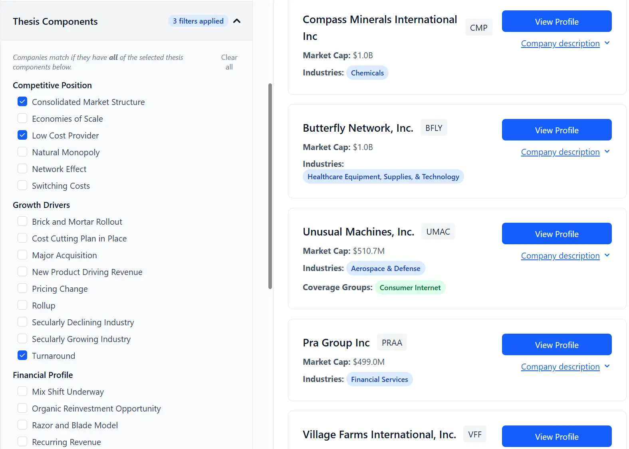
Task: View Profile for Village Farms International
Action: (x=556, y=436)
